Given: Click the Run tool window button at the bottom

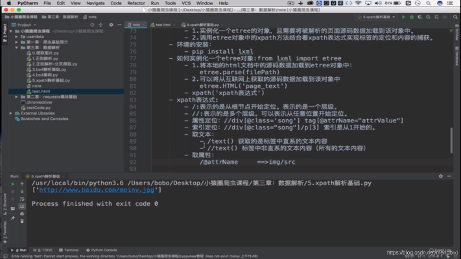Looking at the screenshot, I should point(19,250).
